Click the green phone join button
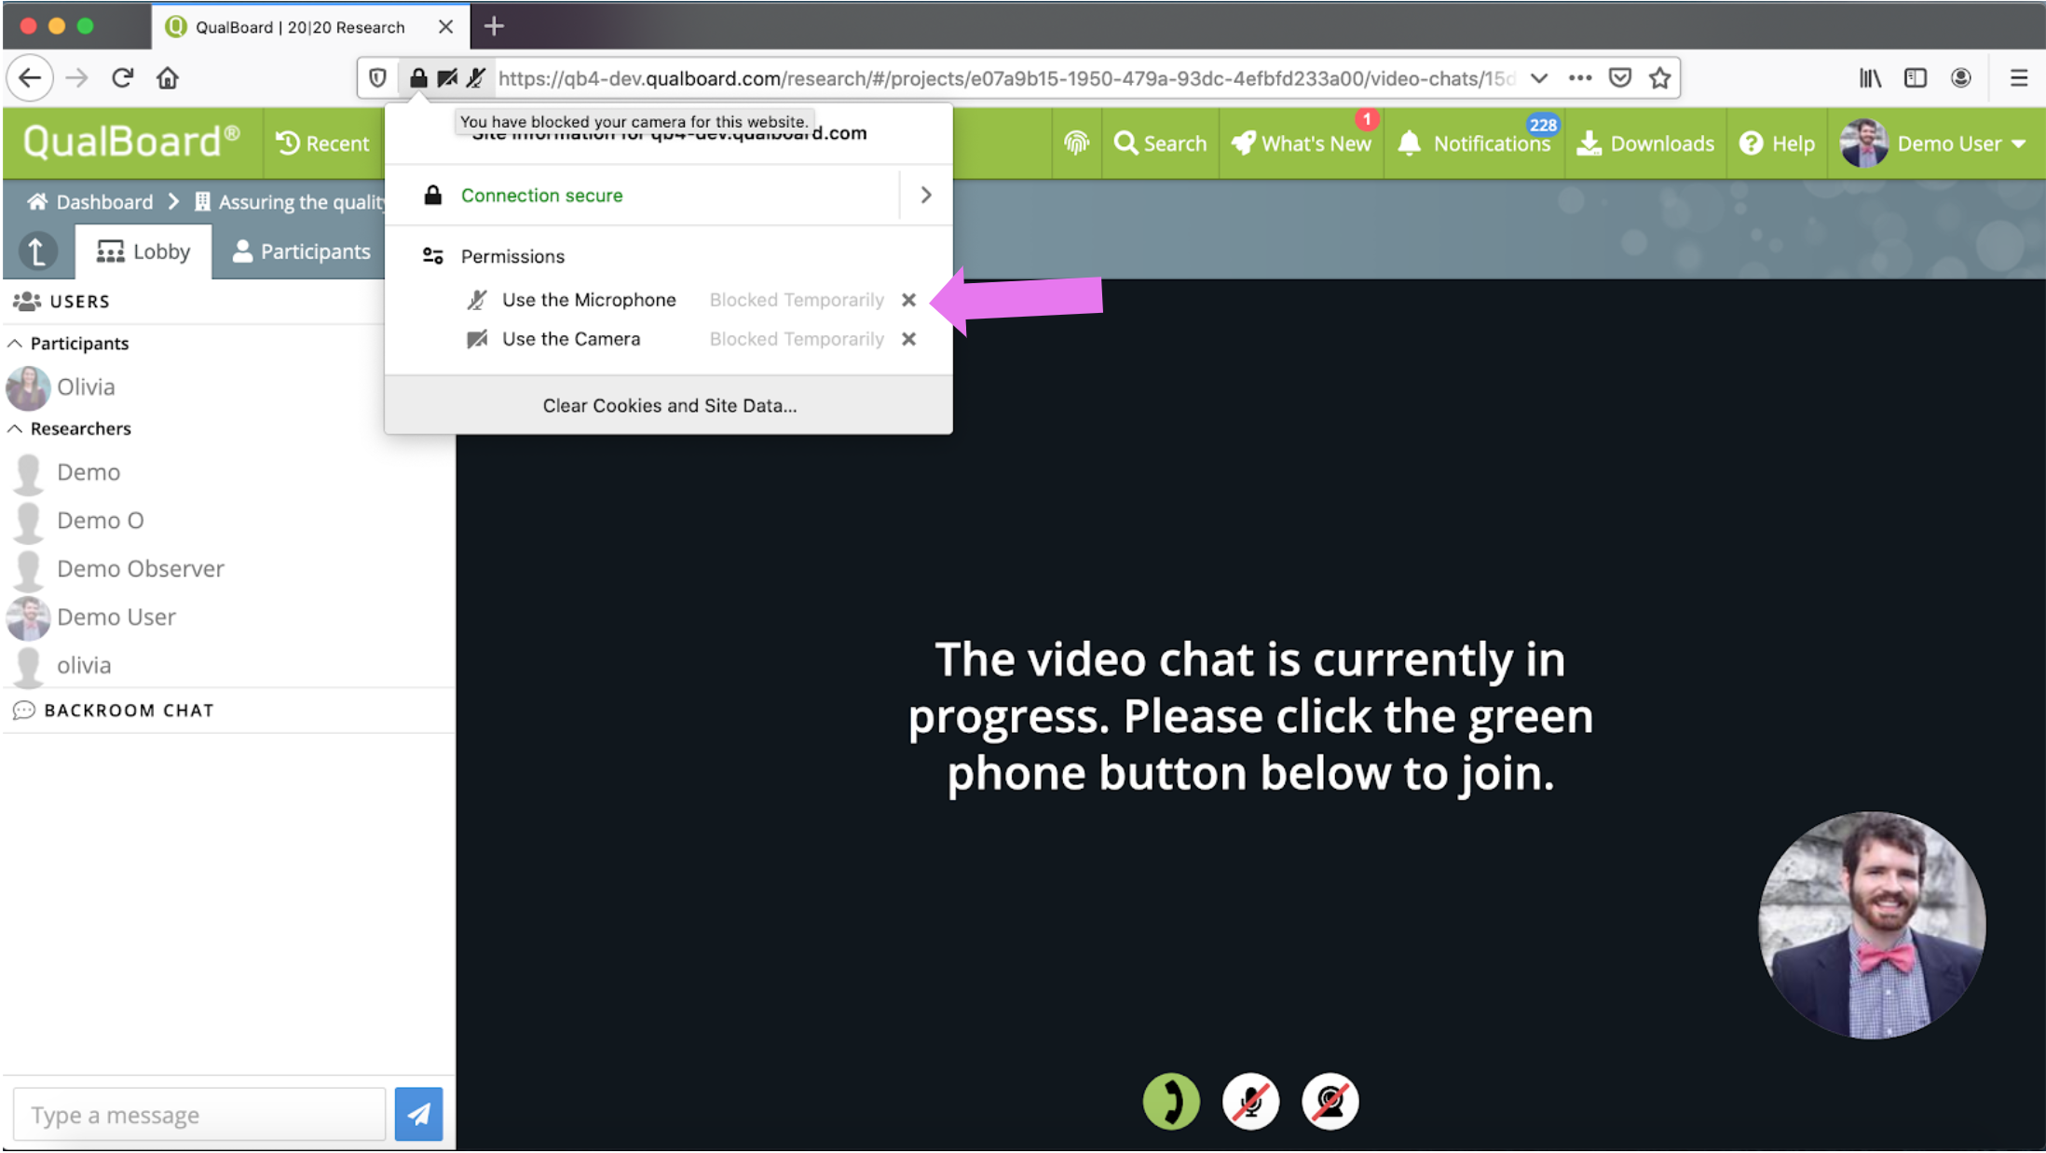This screenshot has height=1153, width=2046. point(1170,1102)
